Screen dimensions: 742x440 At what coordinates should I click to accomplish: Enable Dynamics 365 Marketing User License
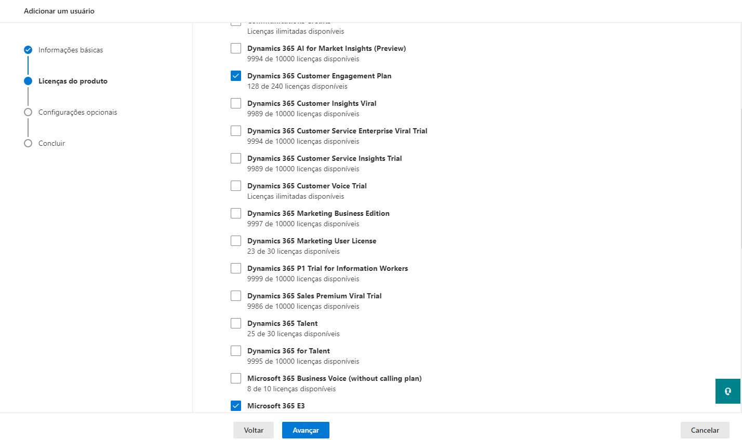[x=236, y=241]
